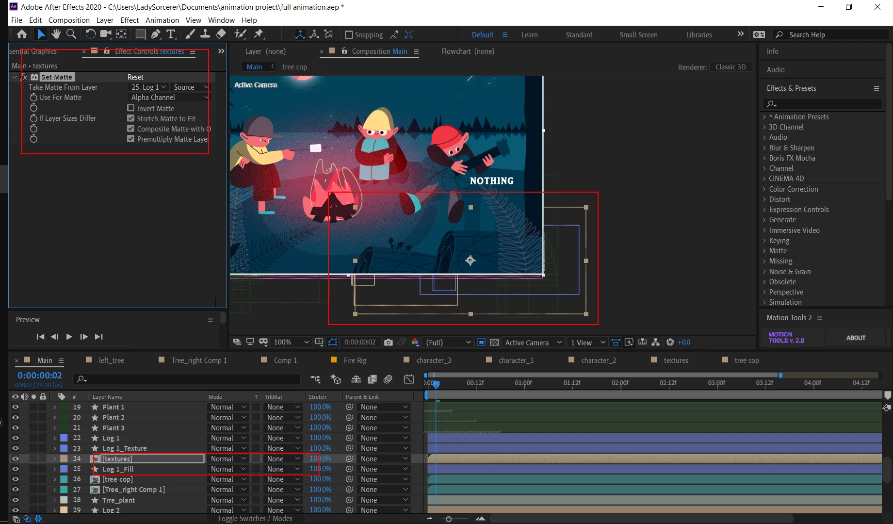Select the Rotation tool
Image resolution: width=893 pixels, height=524 pixels.
(x=90, y=34)
